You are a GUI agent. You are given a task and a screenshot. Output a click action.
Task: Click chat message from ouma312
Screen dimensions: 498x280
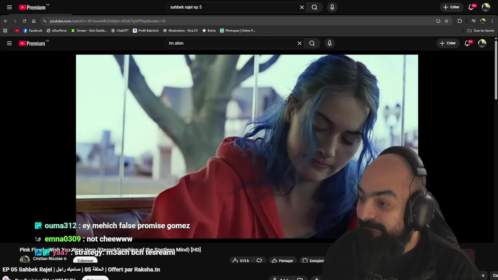coord(112,226)
